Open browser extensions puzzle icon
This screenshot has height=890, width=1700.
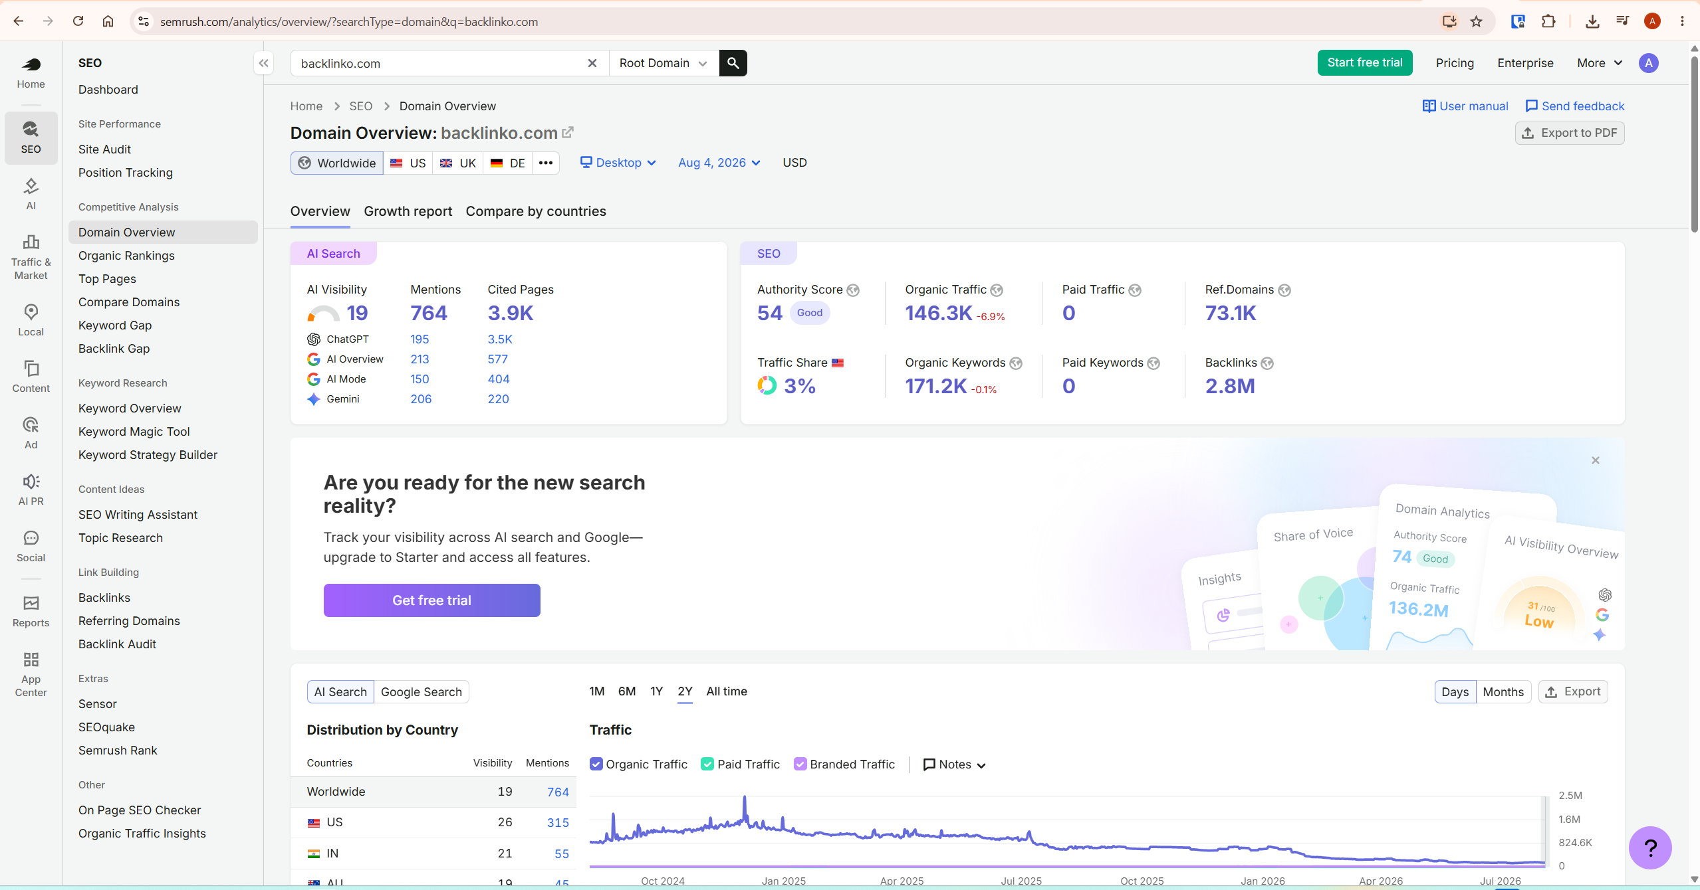tap(1548, 21)
